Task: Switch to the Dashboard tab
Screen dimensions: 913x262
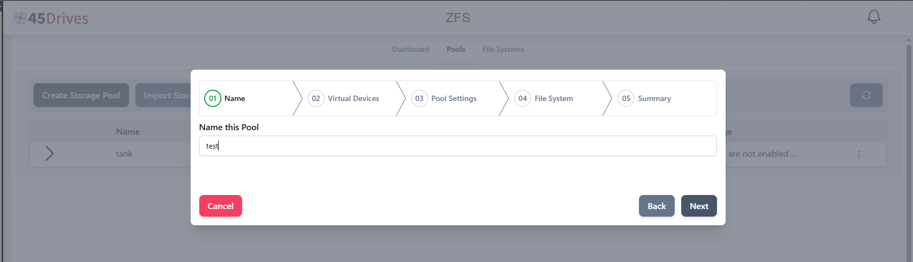Action: (410, 49)
